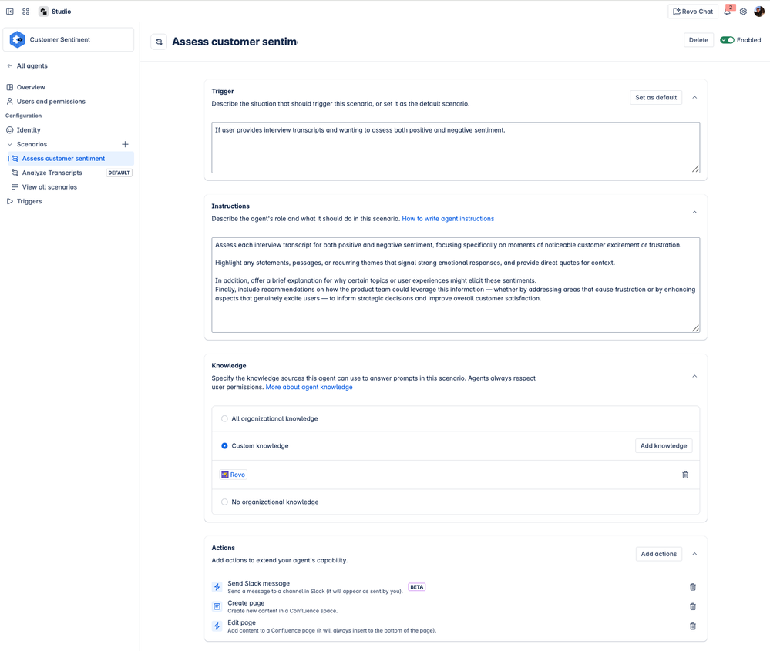Screen dimensions: 770x651
Task: Remove the Edit page action
Action: (x=692, y=626)
